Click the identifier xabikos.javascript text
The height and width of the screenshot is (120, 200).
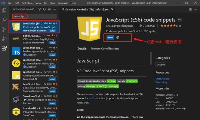[176, 109]
